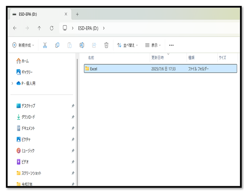Click the Excel folder icon
The width and height of the screenshot is (244, 195).
pyautogui.click(x=87, y=69)
